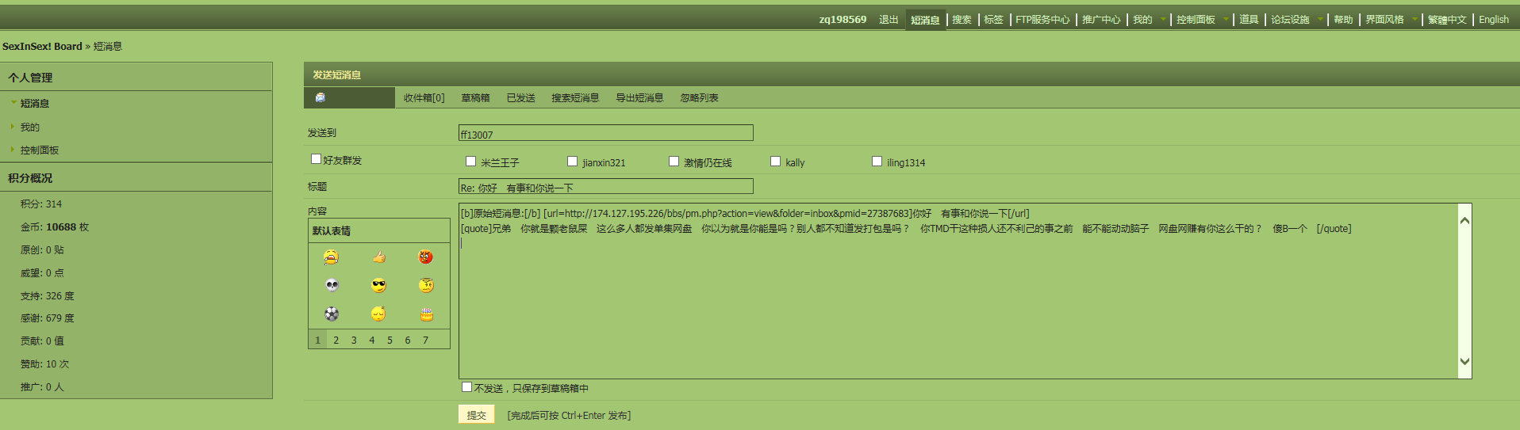Click the 感谢: 679 度 text

[48, 318]
